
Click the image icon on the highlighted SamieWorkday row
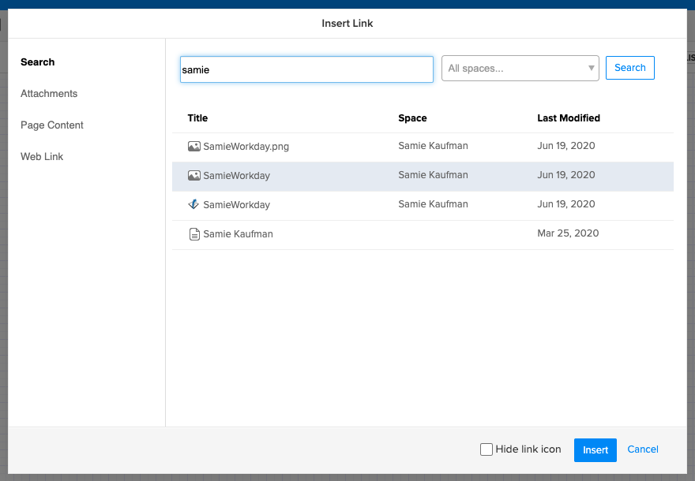tap(194, 175)
